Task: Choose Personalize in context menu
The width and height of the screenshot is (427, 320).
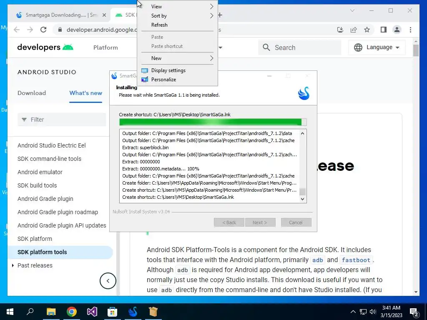Action: pos(177,80)
